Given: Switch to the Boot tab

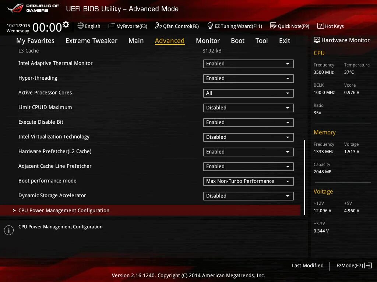Looking at the screenshot, I should click(x=237, y=41).
